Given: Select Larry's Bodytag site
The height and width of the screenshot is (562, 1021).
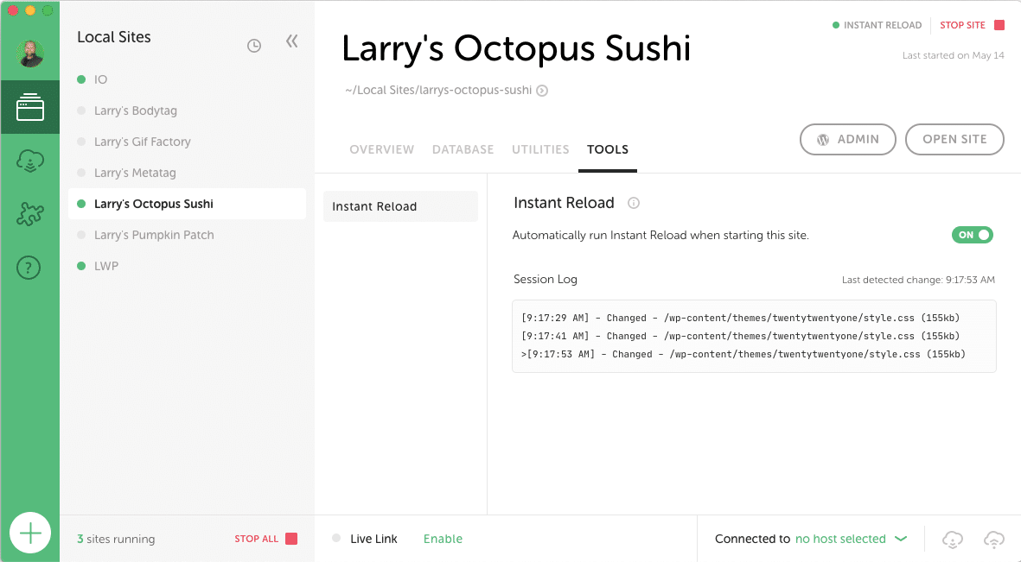Looking at the screenshot, I should pos(187,111).
